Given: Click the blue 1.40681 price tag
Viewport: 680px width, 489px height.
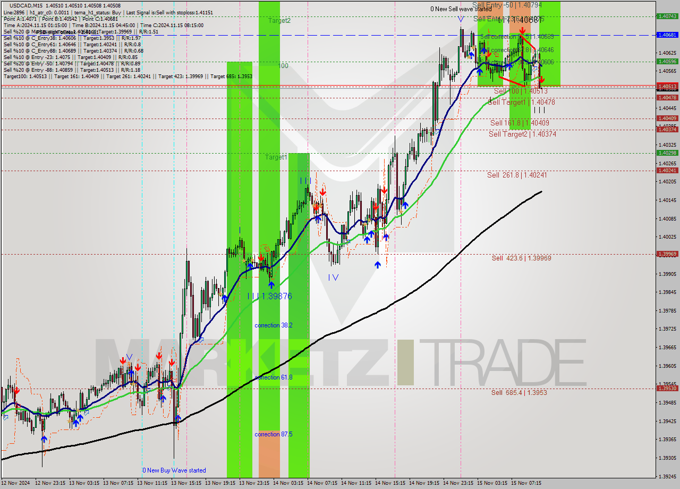Looking at the screenshot, I should pyautogui.click(x=667, y=35).
